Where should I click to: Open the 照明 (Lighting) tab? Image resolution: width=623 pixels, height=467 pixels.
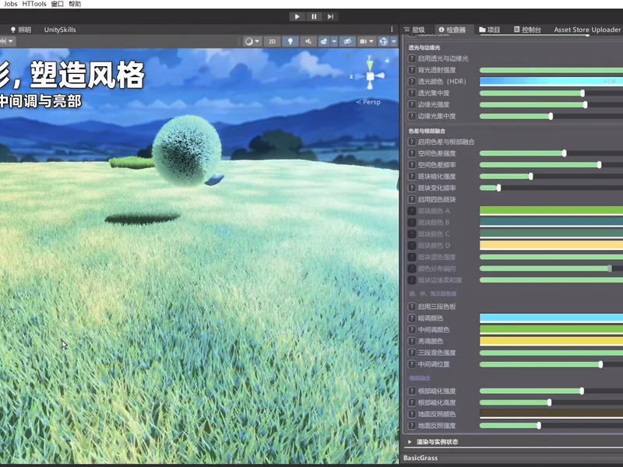(x=21, y=30)
